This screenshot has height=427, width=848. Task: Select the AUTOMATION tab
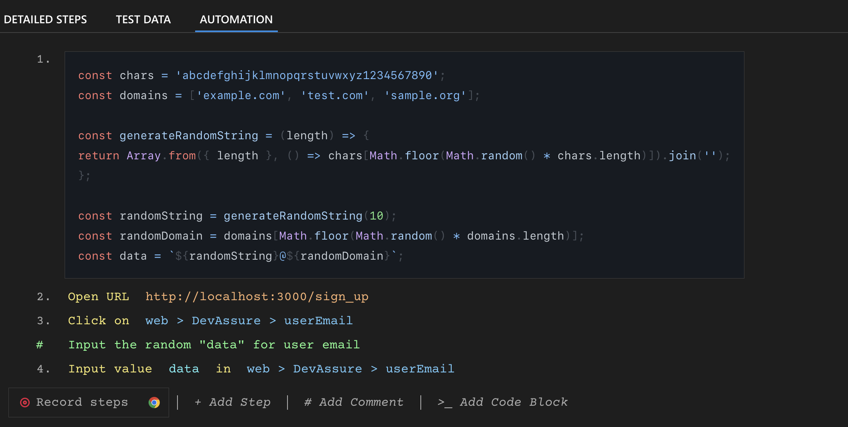(236, 19)
